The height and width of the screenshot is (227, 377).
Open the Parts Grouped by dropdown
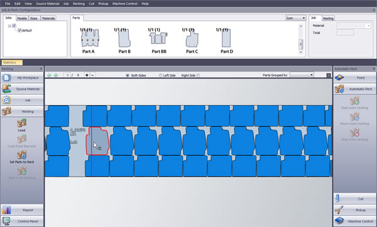click(x=302, y=75)
